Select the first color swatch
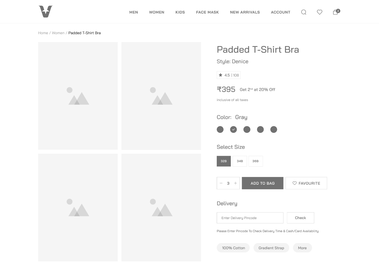Viewport: 379px width, 279px height. pyautogui.click(x=220, y=130)
